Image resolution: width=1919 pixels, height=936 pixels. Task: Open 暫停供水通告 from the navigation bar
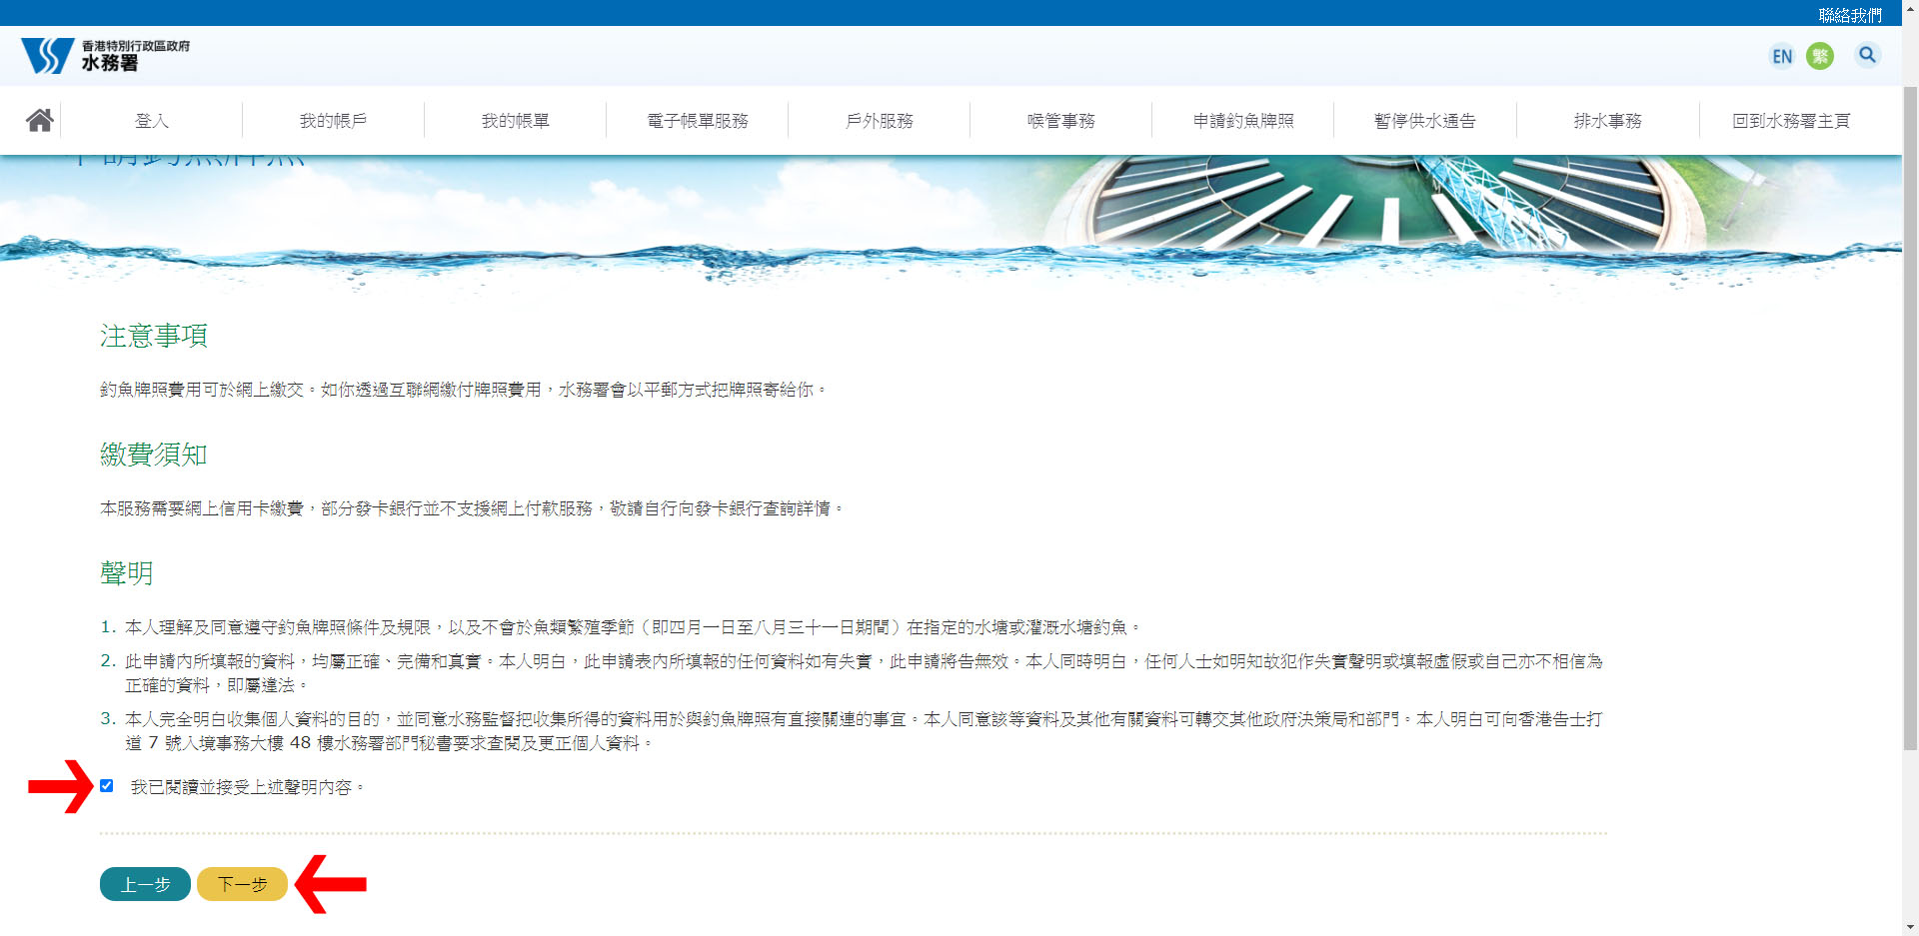pos(1424,120)
